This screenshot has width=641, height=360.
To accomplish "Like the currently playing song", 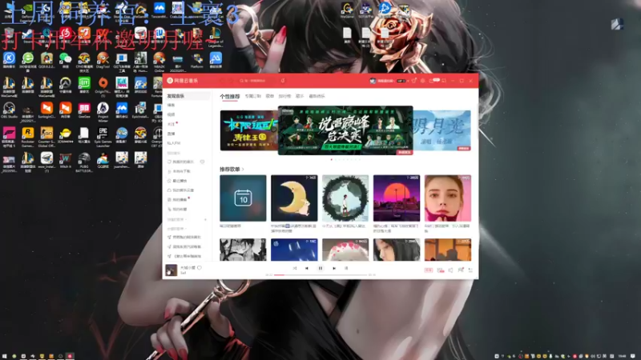I will (200, 268).
